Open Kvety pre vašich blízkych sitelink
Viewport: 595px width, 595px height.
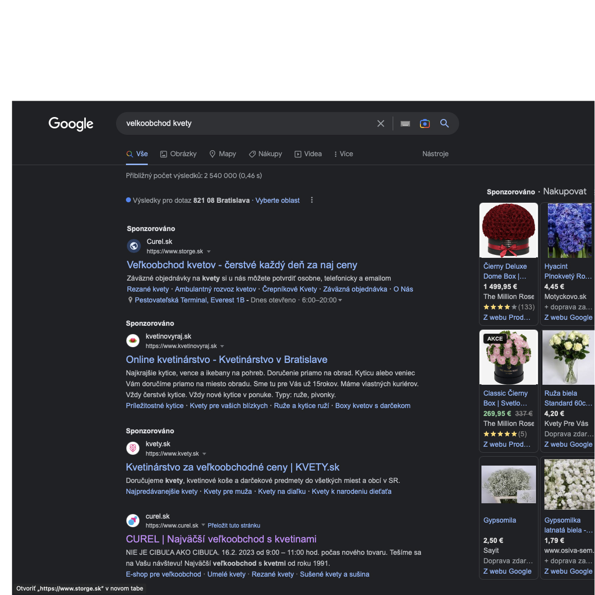point(229,406)
